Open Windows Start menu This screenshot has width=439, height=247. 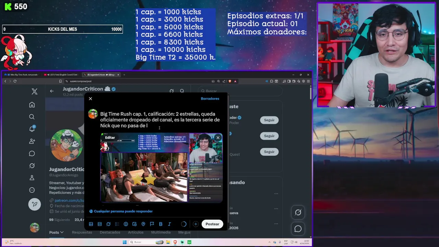coord(125,242)
